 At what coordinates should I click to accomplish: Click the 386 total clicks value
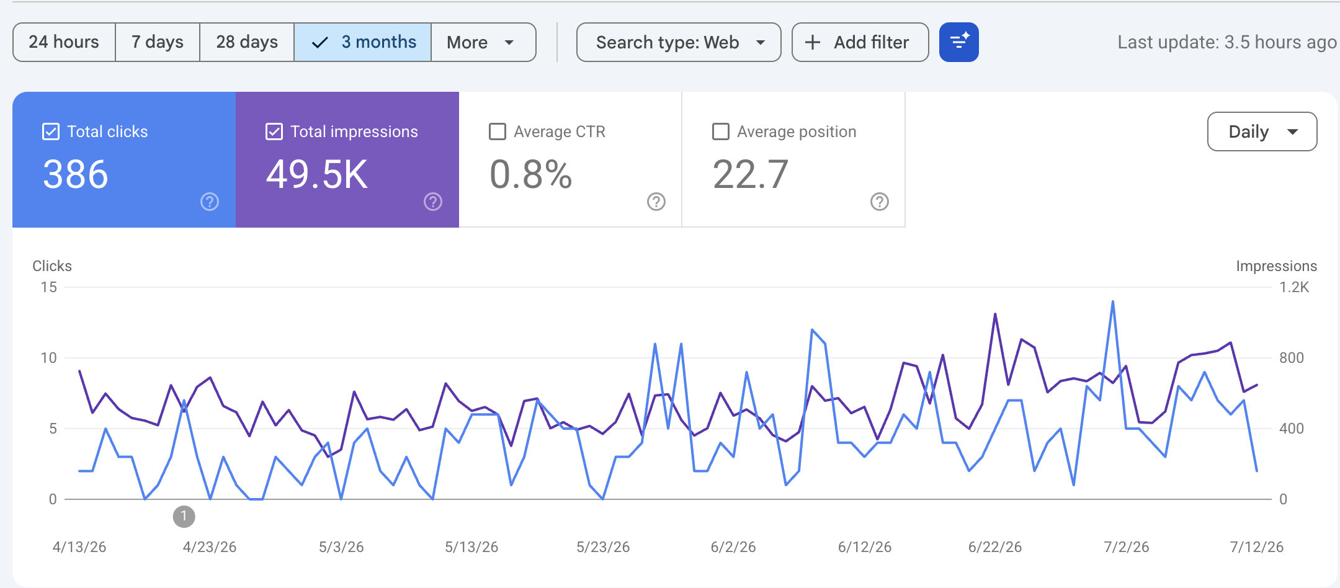pos(76,174)
